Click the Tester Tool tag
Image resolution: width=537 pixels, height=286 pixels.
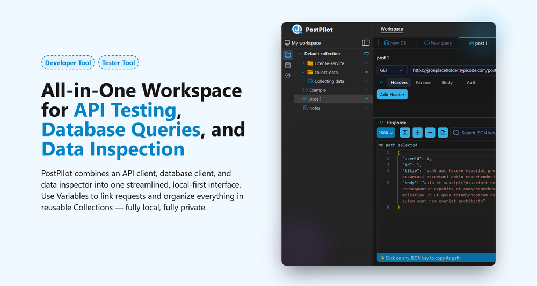119,63
